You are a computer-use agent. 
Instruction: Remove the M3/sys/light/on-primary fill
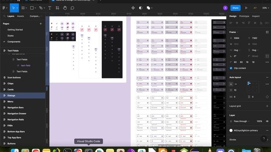tap(267, 130)
